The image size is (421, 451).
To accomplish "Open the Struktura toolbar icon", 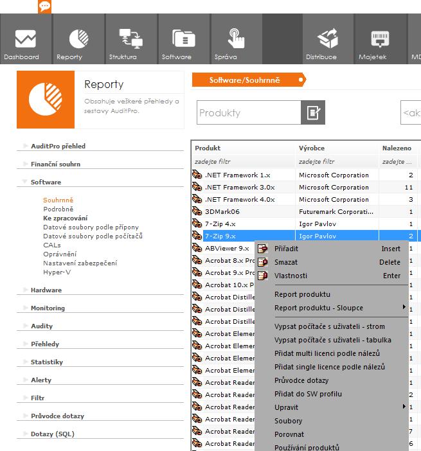I will point(131,39).
